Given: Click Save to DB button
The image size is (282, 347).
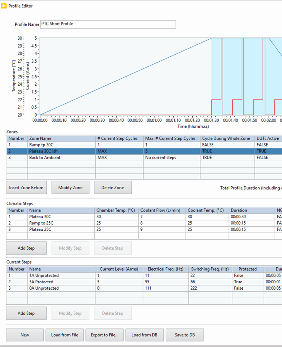Looking at the screenshot, I should (185, 335).
